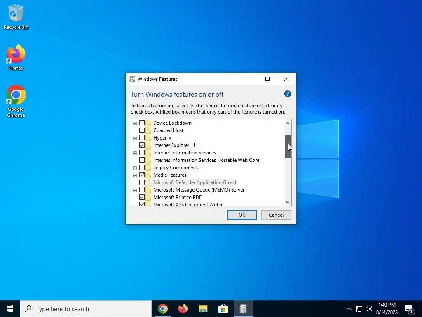Launch Chrome from the taskbar
422x317 pixels.
(x=162, y=309)
